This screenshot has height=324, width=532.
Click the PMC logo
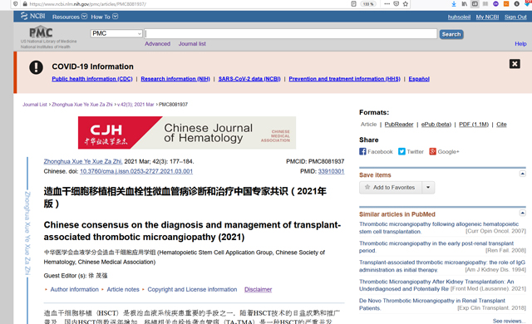pyautogui.click(x=41, y=32)
